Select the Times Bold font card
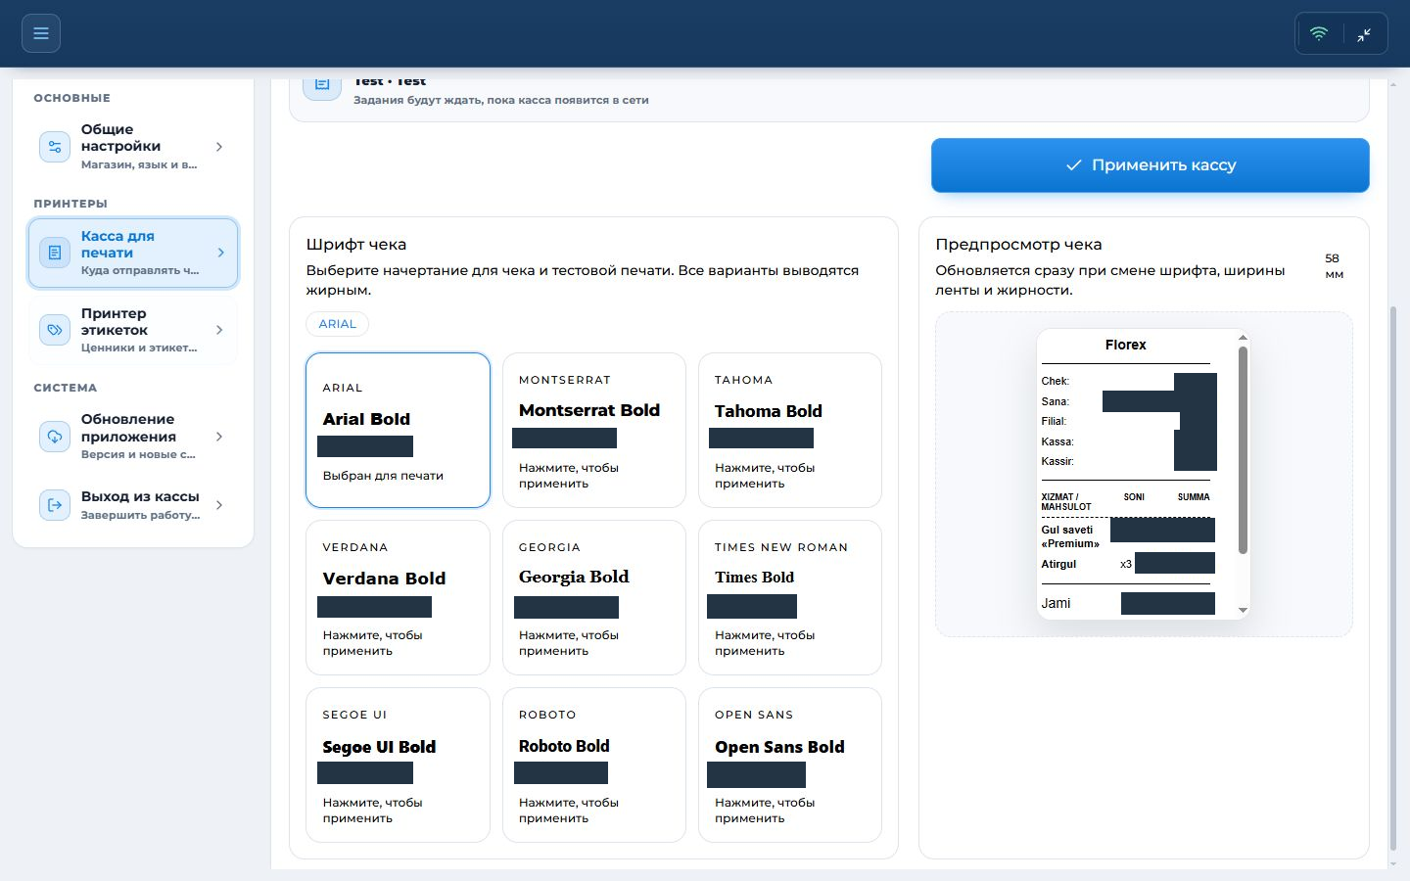 click(790, 598)
